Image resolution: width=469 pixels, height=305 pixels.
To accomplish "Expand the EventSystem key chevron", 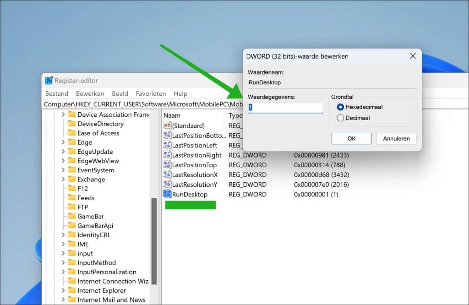I will pyautogui.click(x=63, y=170).
